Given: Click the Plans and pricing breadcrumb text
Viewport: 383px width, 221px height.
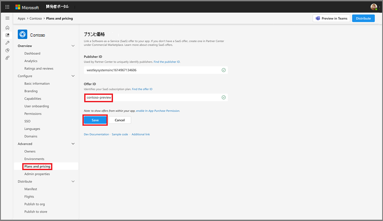Looking at the screenshot, I should pyautogui.click(x=59, y=19).
